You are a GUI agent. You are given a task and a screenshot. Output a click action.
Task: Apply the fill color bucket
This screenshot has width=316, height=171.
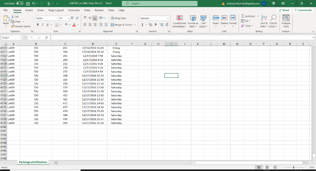(66, 25)
